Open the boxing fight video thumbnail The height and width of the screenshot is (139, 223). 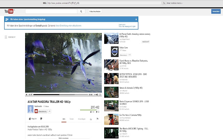[111, 65]
